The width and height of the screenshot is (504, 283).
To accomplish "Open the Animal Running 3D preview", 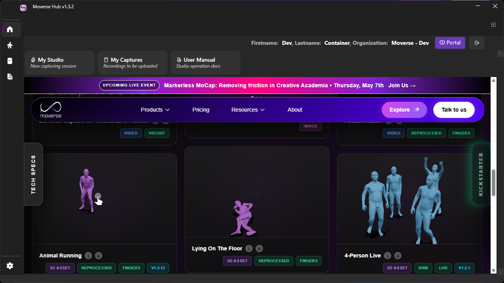I will pyautogui.click(x=104, y=199).
